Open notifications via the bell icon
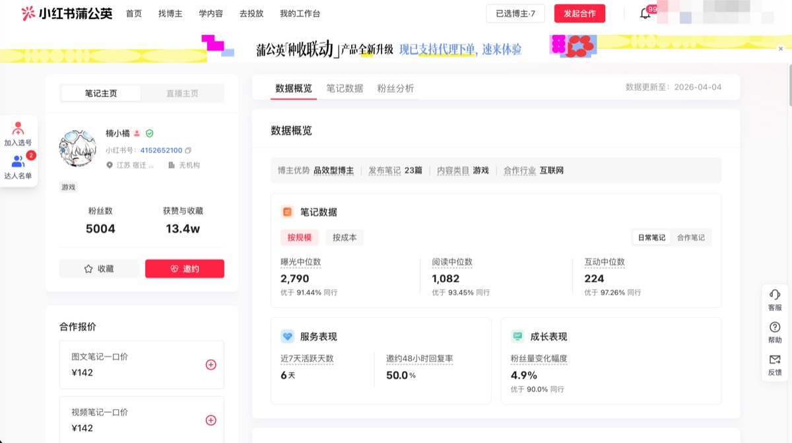The image size is (792, 443). coord(644,13)
